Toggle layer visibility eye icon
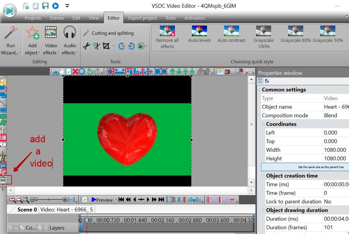 tap(10, 228)
